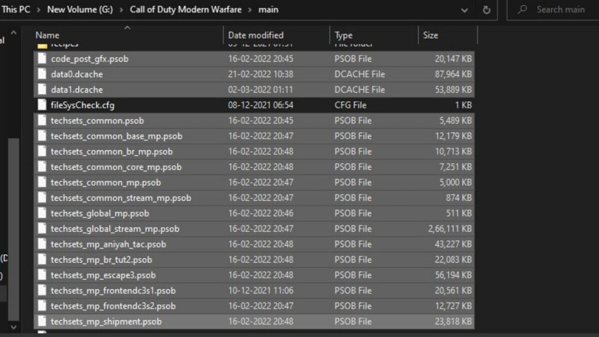
Task: Click the file icon of techsets_mp_frontendc3s2.psob
Action: click(x=42, y=306)
